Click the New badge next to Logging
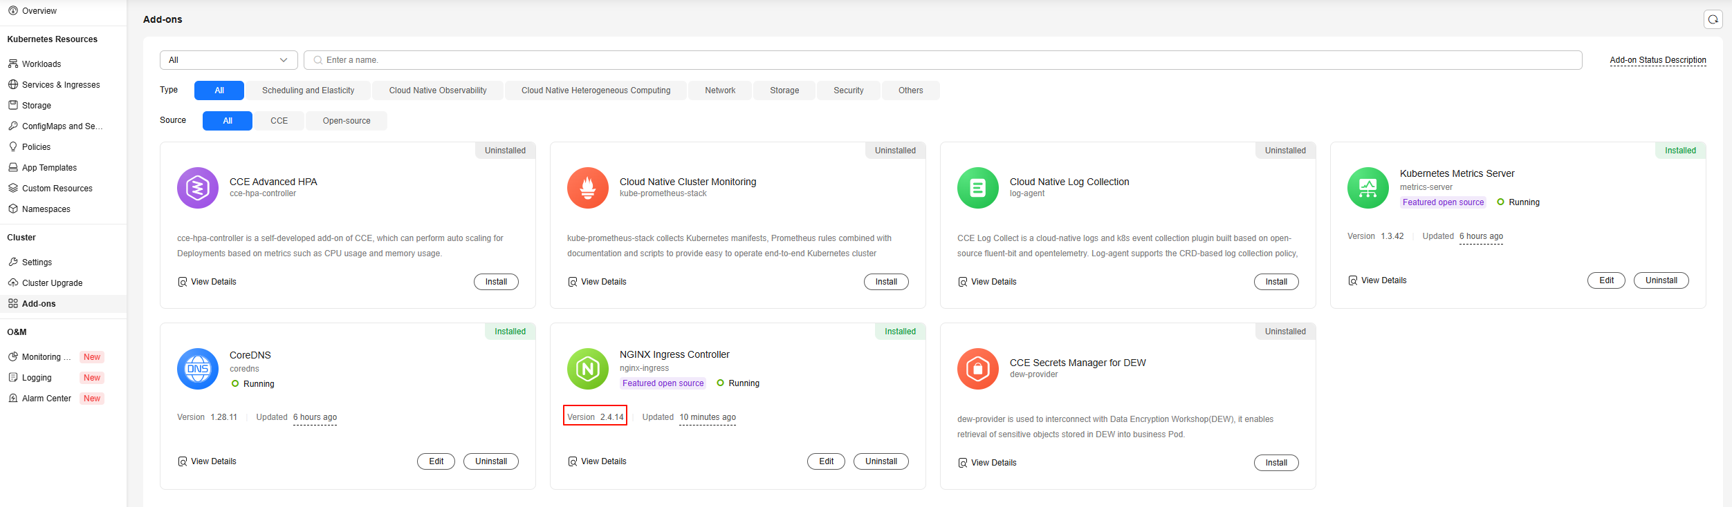The width and height of the screenshot is (1732, 507). pyautogui.click(x=92, y=378)
